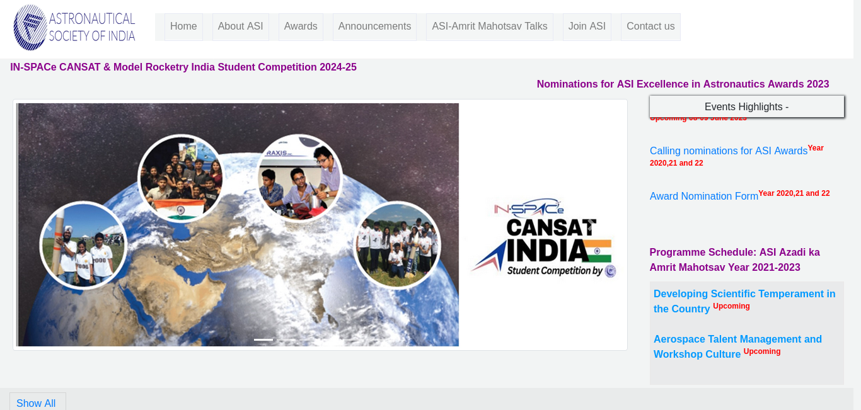Image resolution: width=861 pixels, height=410 pixels.
Task: Open IN-SPACe CANSAT & Model Rocketry competition link
Action: pyautogui.click(x=183, y=67)
